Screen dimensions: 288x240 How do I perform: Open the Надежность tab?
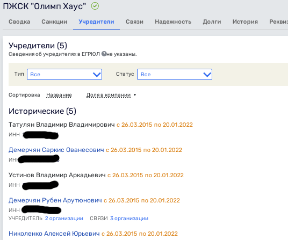[x=173, y=21]
